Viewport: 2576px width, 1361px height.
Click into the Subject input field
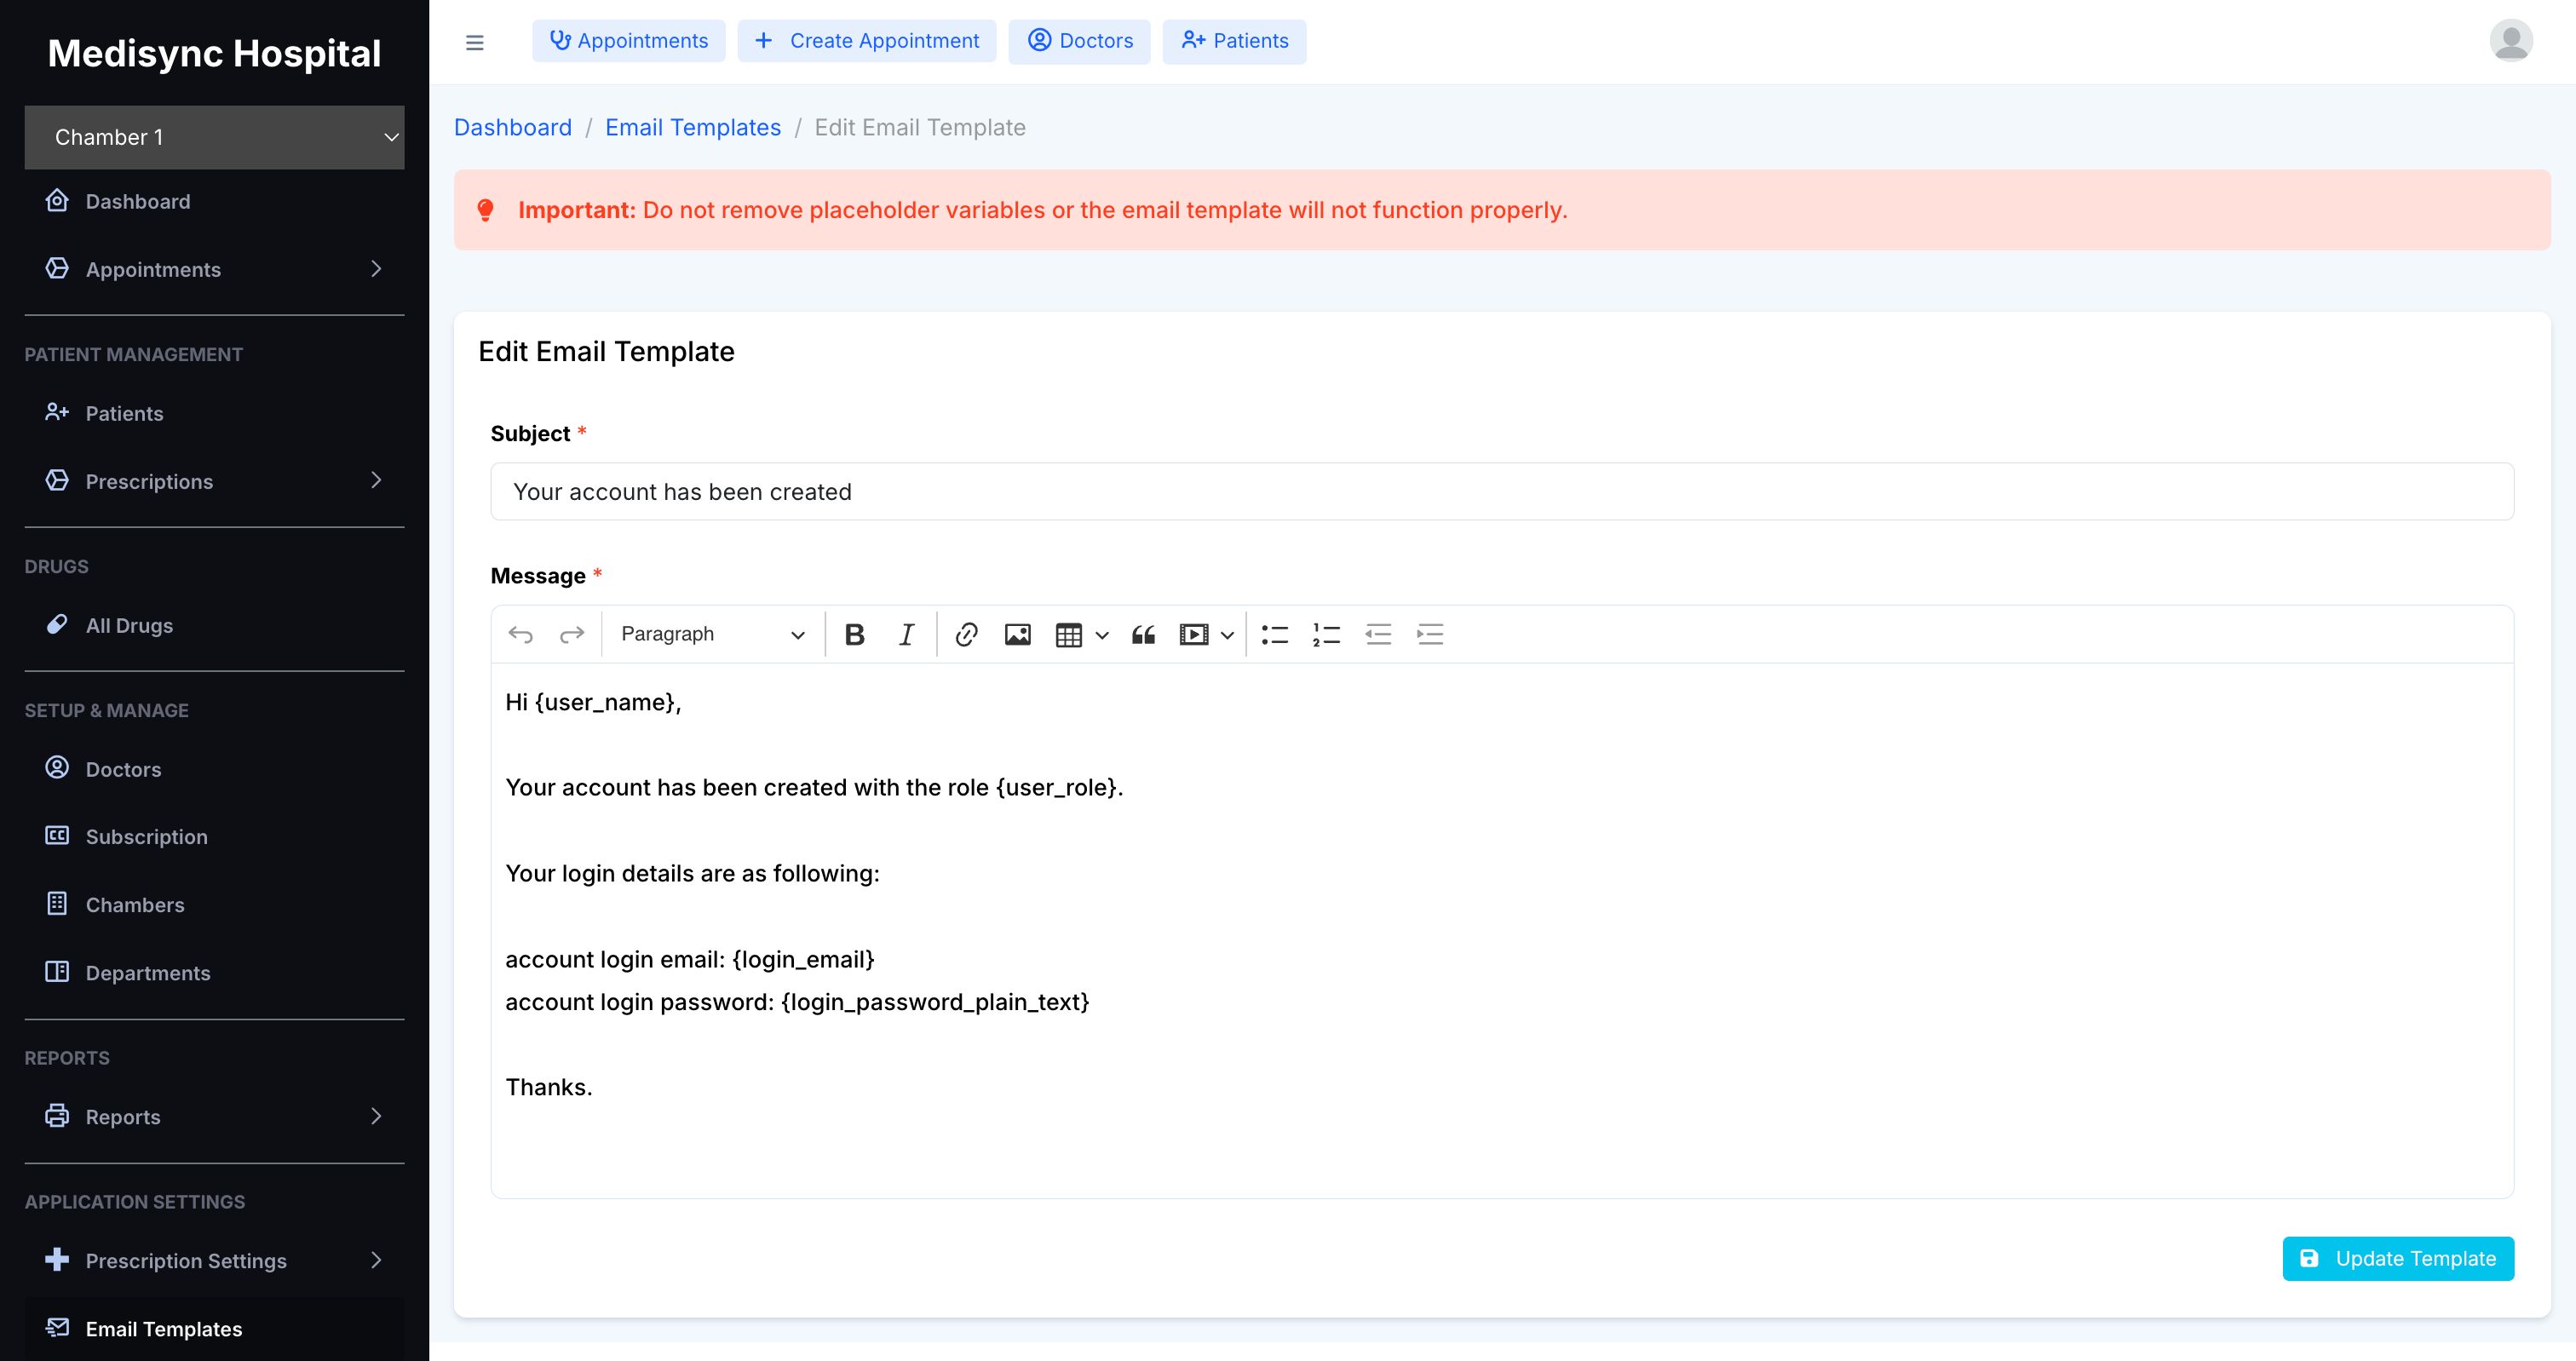click(1502, 491)
